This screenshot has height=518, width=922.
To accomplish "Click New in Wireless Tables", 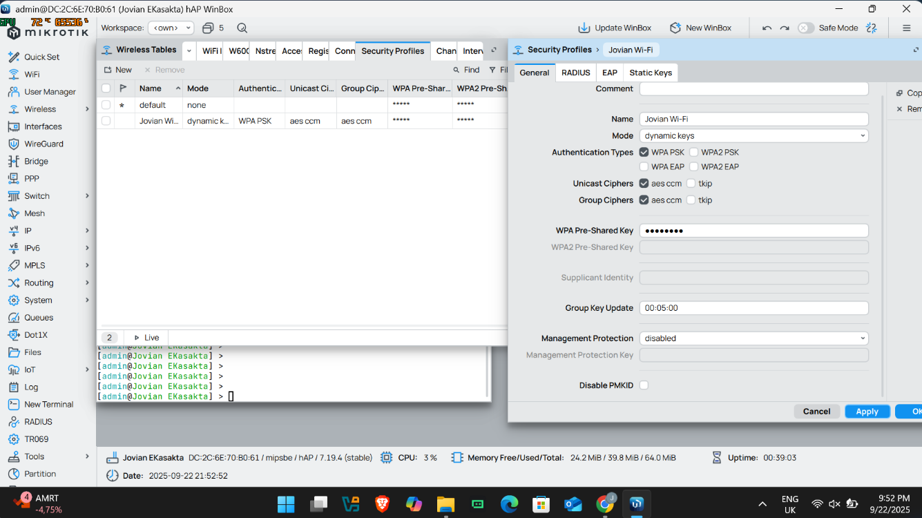I will (117, 70).
